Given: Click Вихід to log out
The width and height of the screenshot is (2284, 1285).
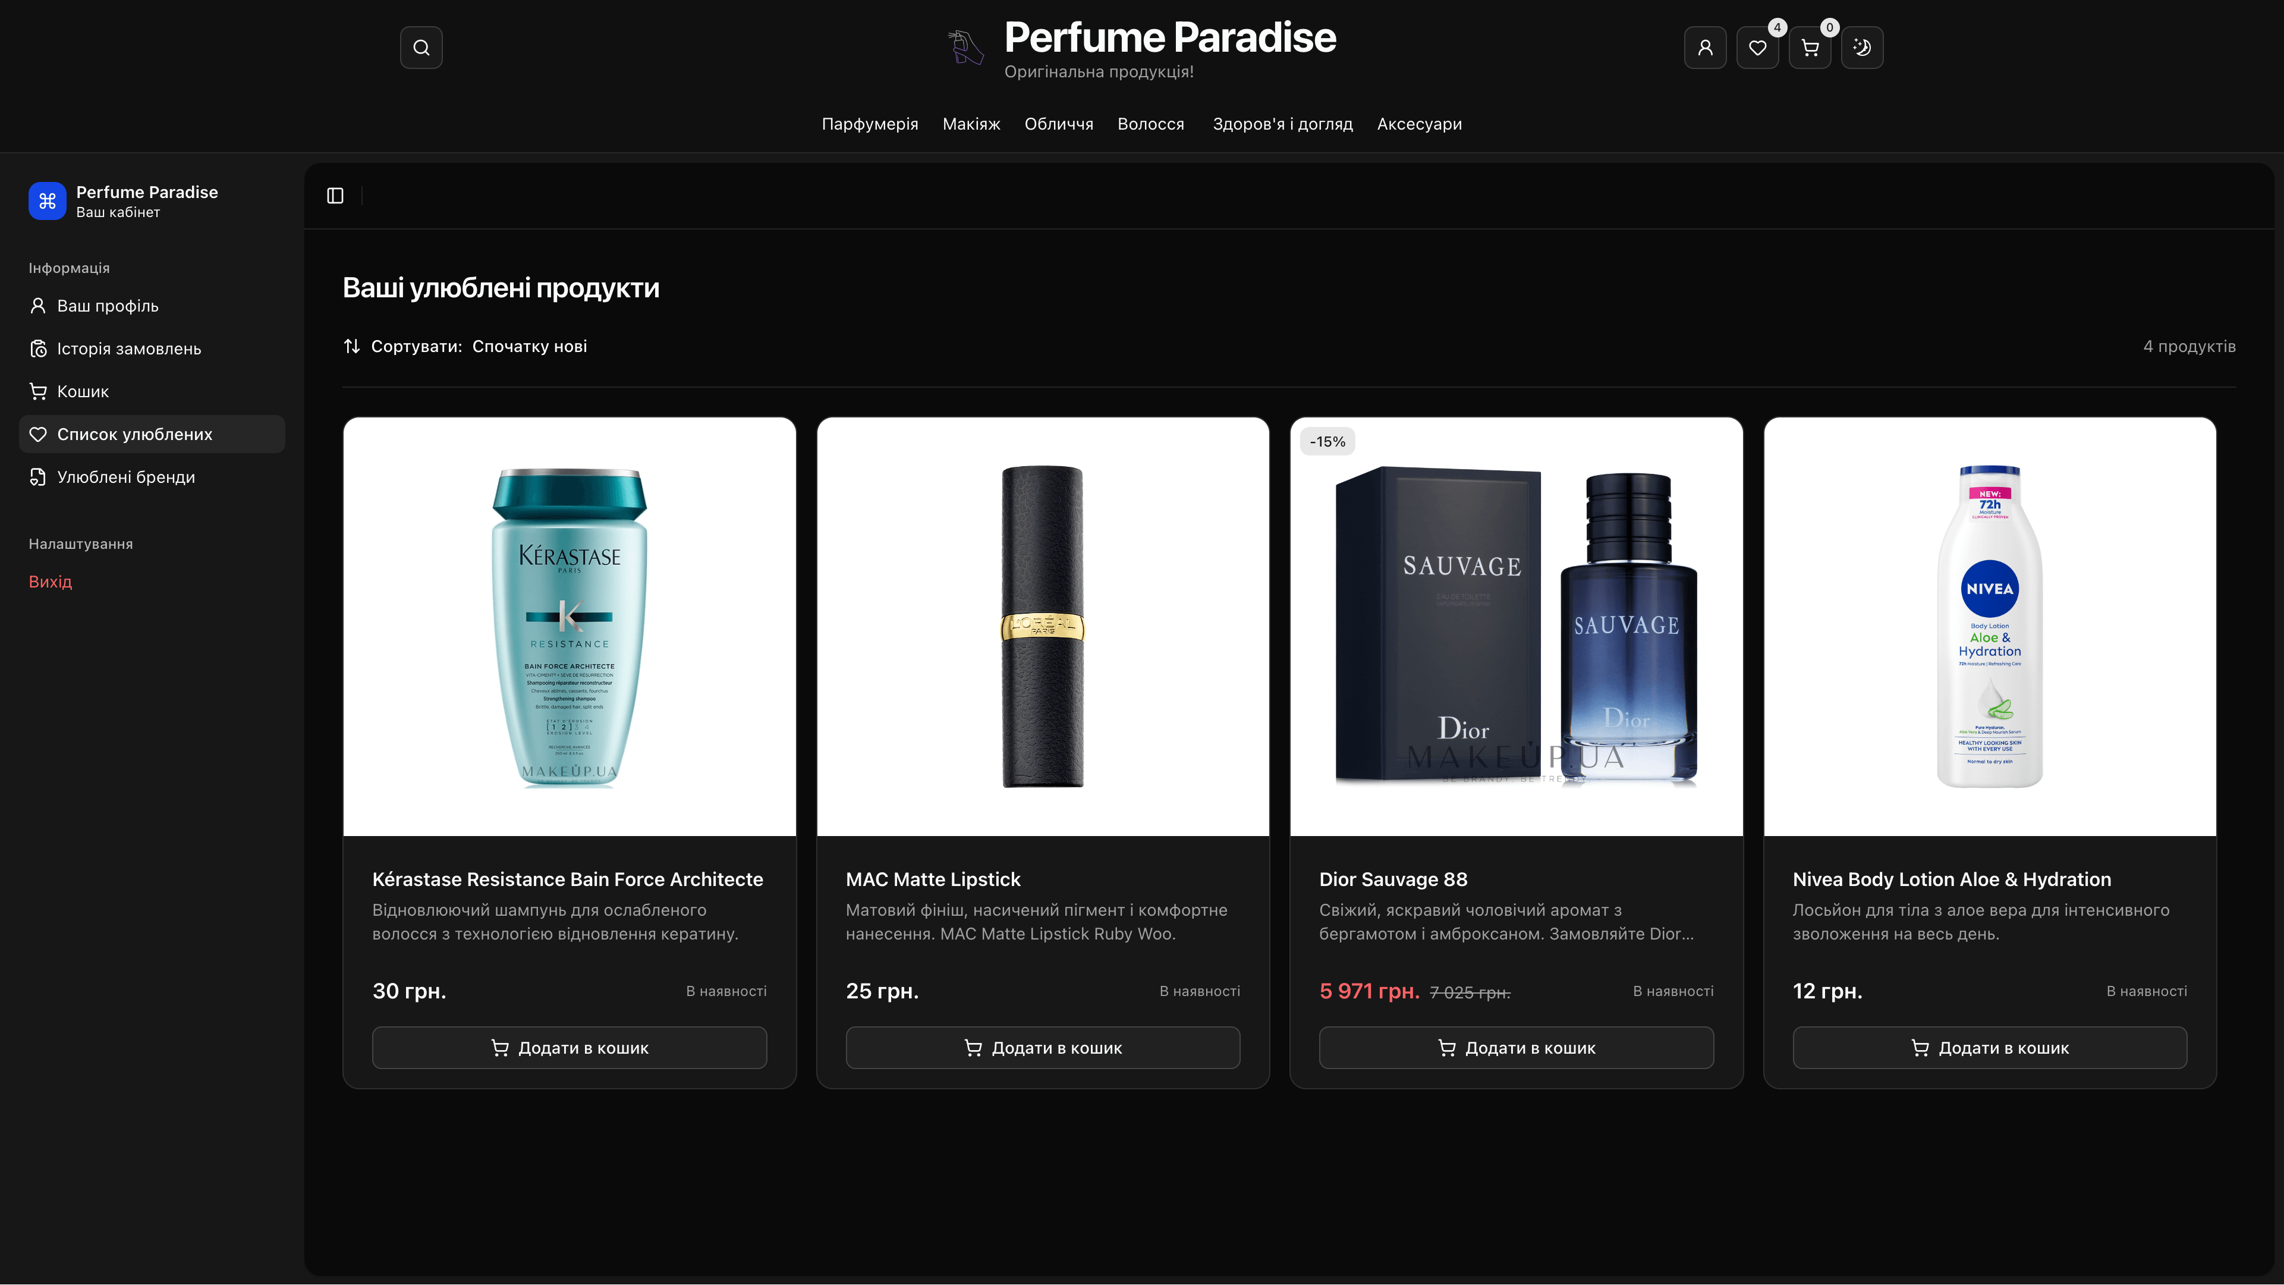Looking at the screenshot, I should 51,582.
